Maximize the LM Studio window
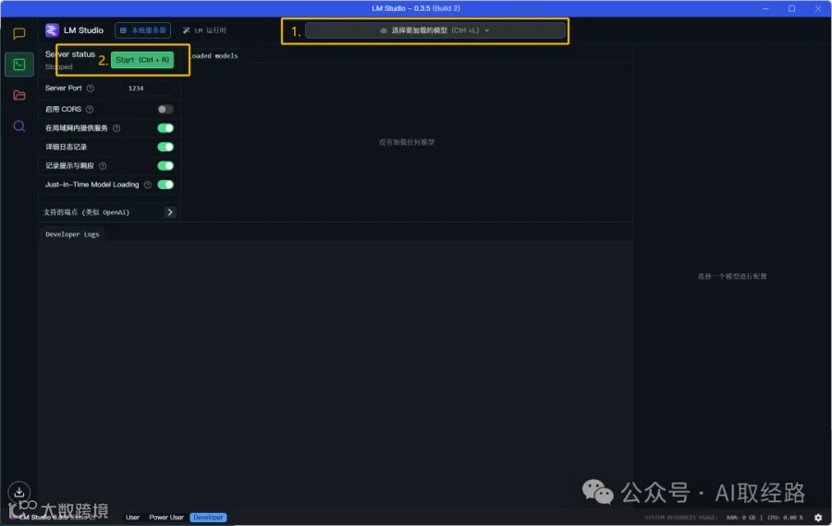The width and height of the screenshot is (832, 526). (x=791, y=8)
